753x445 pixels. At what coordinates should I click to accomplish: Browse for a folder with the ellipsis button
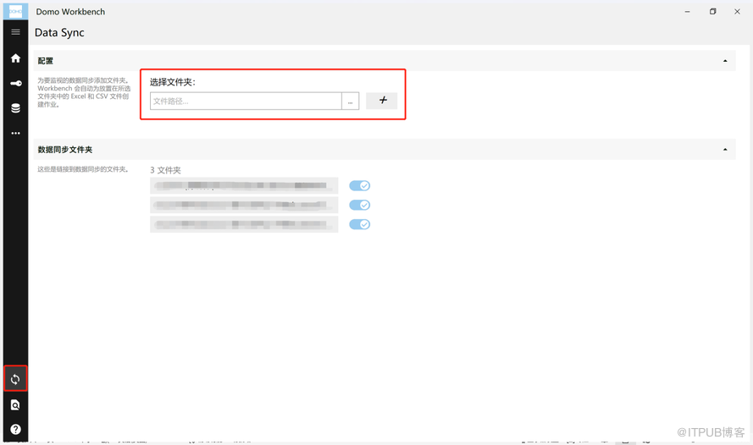[350, 102]
